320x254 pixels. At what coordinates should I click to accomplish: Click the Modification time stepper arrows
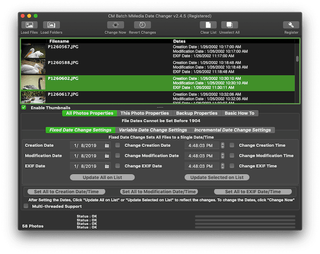coord(223,156)
